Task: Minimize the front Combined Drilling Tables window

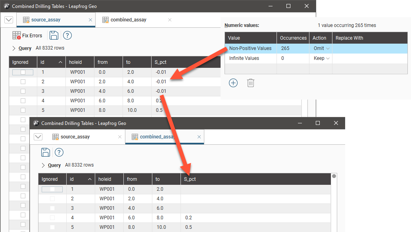Action: click(300, 123)
